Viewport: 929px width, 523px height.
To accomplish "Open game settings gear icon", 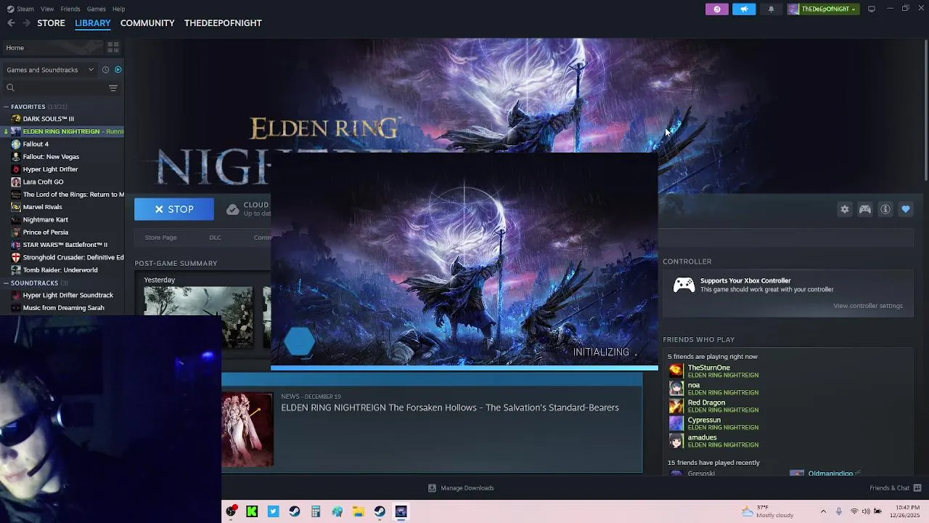I will [845, 209].
